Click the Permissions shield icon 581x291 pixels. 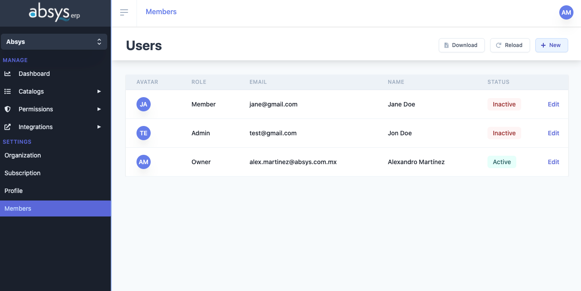point(8,109)
